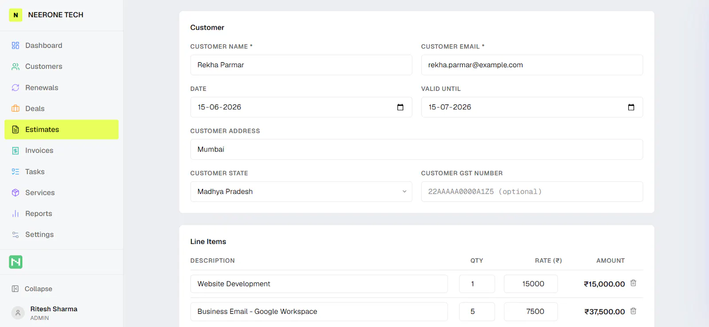Click the Deals briefcase icon
Screen dimensions: 709x327
point(16,108)
